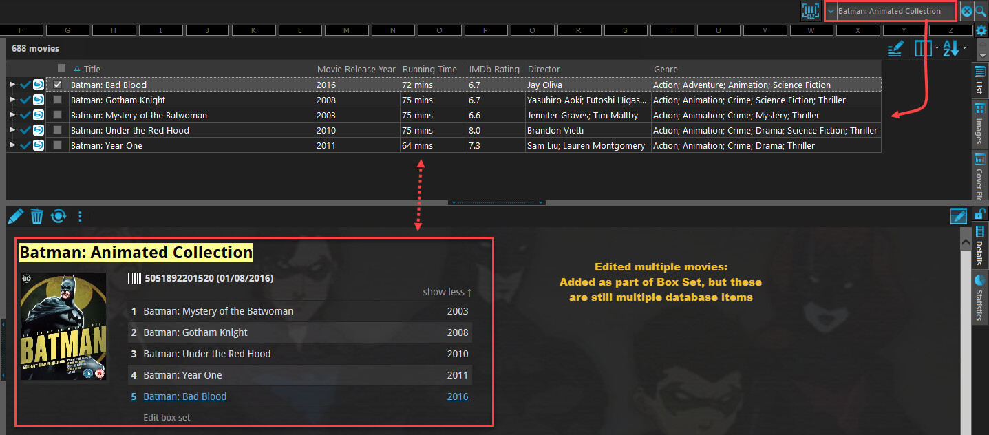This screenshot has height=435, width=989.
Task: Toggle the select-all checkbox in header
Action: [62, 68]
